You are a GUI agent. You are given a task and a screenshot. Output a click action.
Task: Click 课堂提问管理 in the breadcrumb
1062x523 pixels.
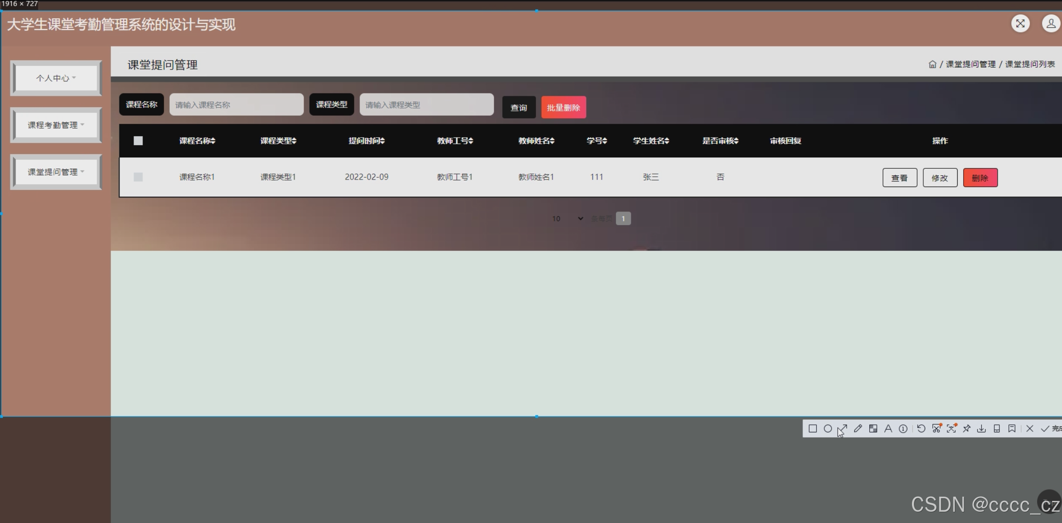(x=970, y=64)
